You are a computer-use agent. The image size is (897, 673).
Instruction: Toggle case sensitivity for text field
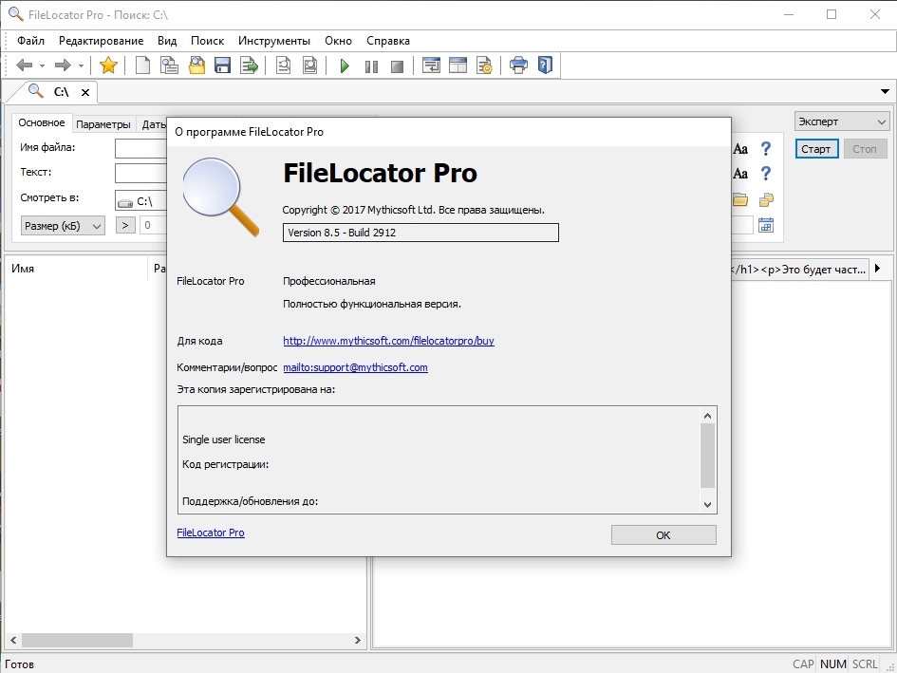click(x=740, y=174)
